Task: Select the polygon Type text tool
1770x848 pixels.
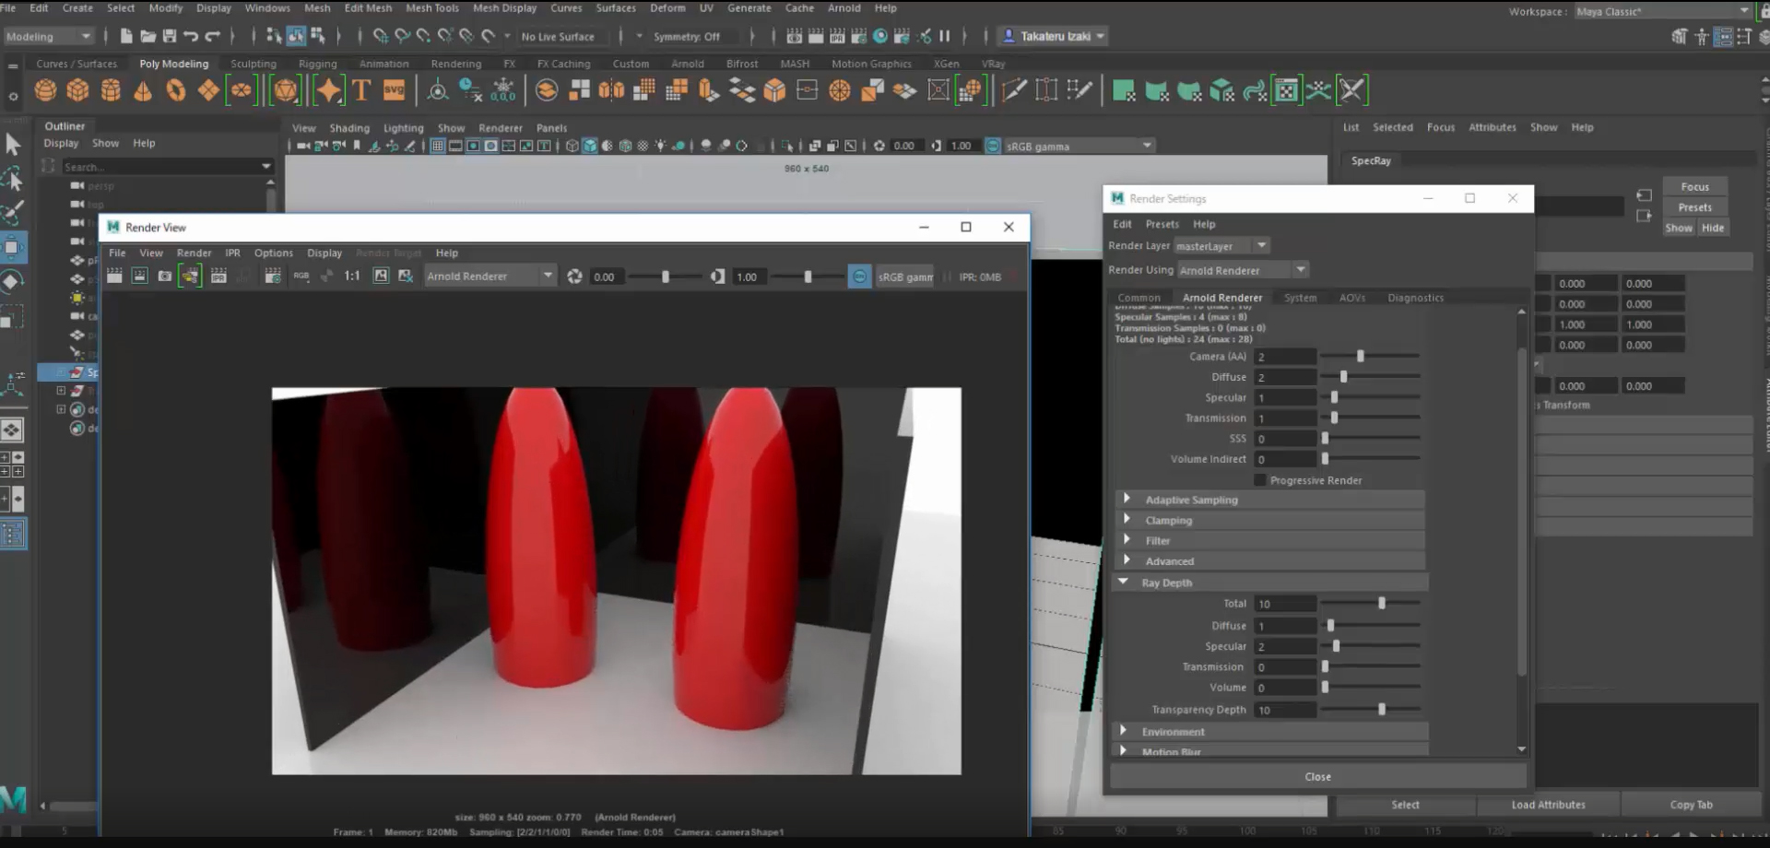Action: (361, 90)
